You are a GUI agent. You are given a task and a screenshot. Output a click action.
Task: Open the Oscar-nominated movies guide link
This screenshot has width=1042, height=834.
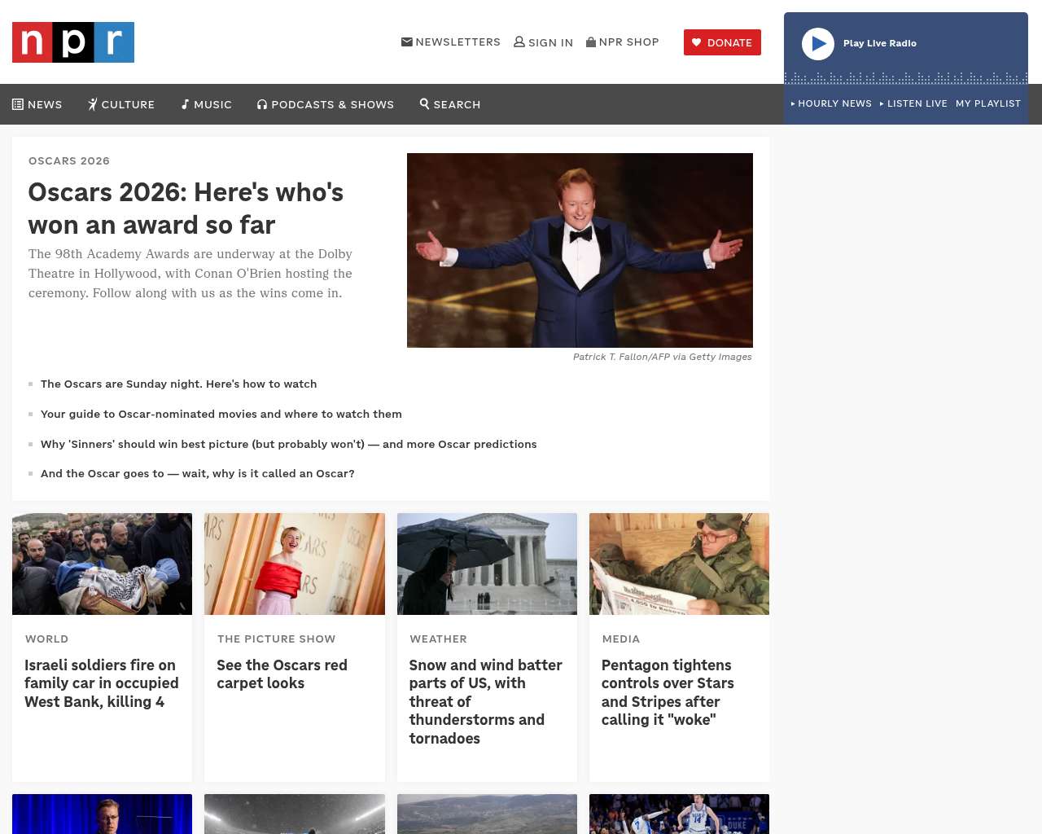pos(221,414)
